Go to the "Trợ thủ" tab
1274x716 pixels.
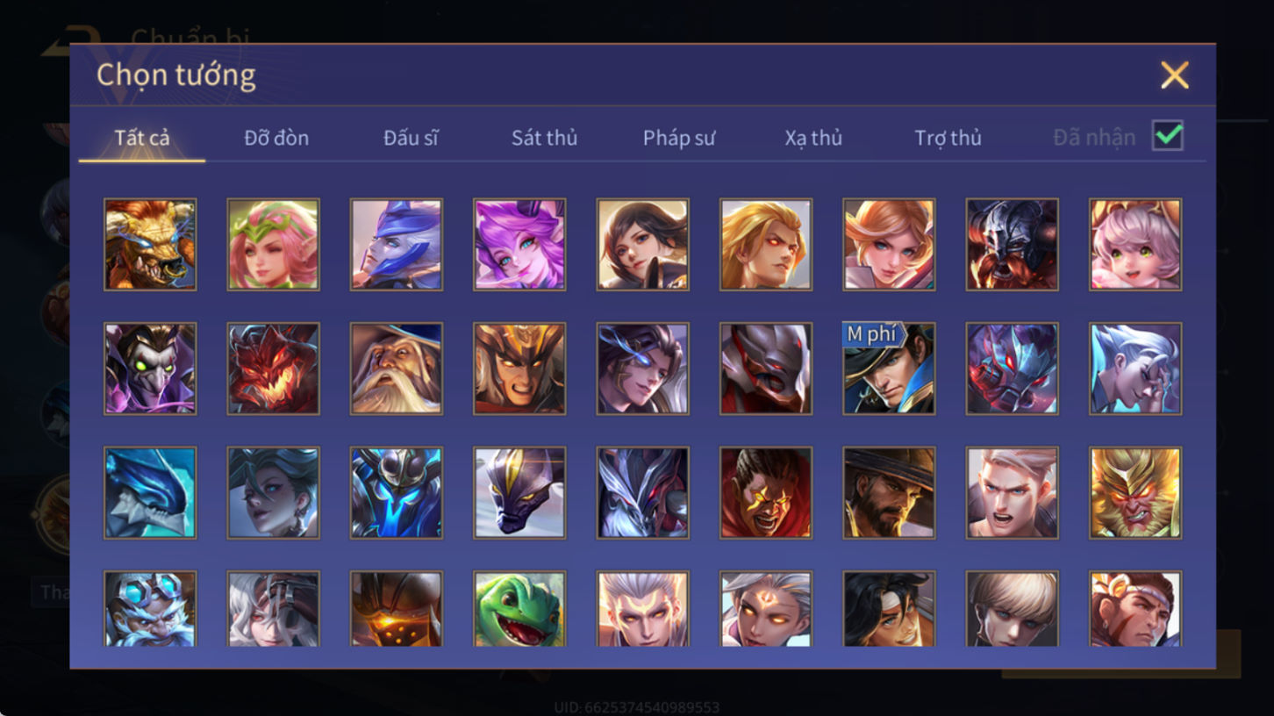tap(948, 138)
